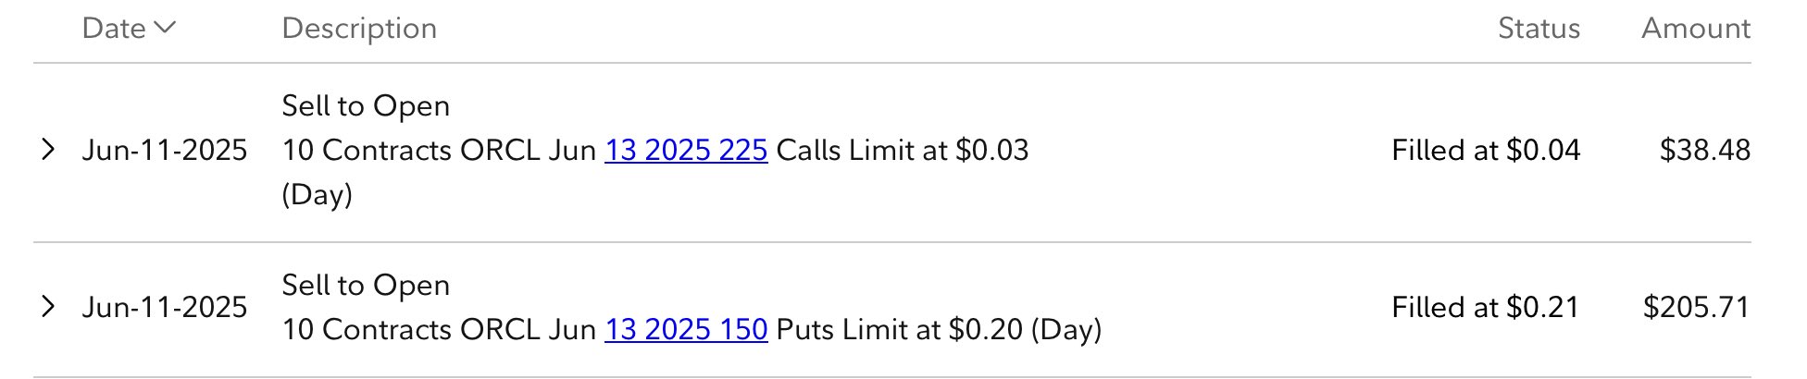Screen dimensions: 1807x379
Task: Click the Jun-11-2025 date of Calls order
Action: pyautogui.click(x=165, y=150)
